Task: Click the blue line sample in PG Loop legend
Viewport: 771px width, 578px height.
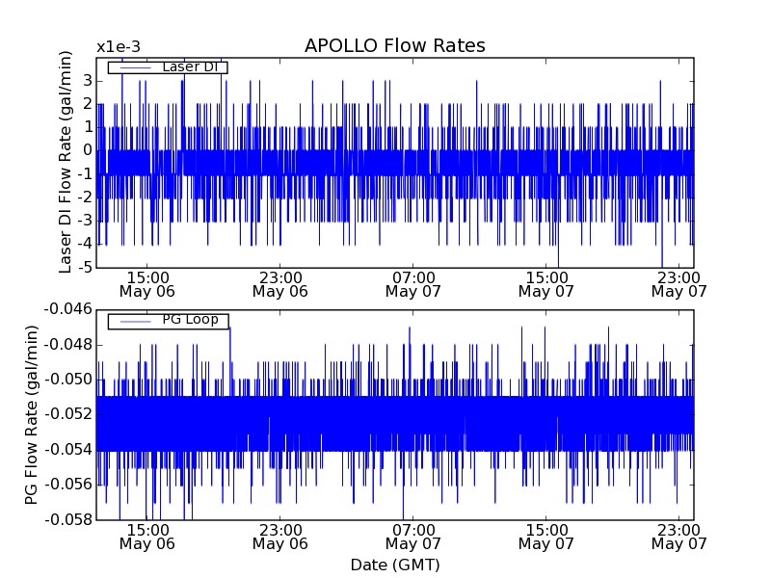Action: tap(135, 321)
